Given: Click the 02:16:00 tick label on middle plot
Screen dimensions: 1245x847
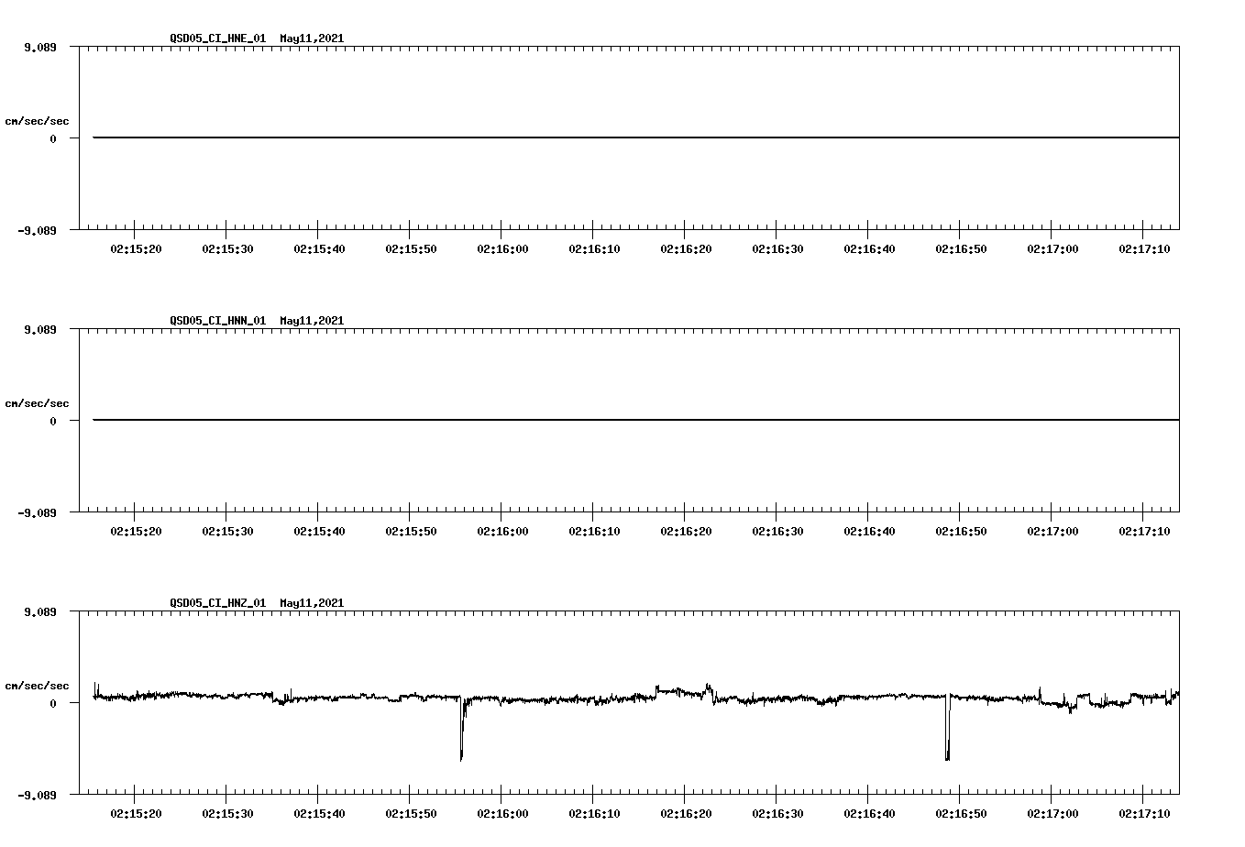Looking at the screenshot, I should tap(501, 528).
